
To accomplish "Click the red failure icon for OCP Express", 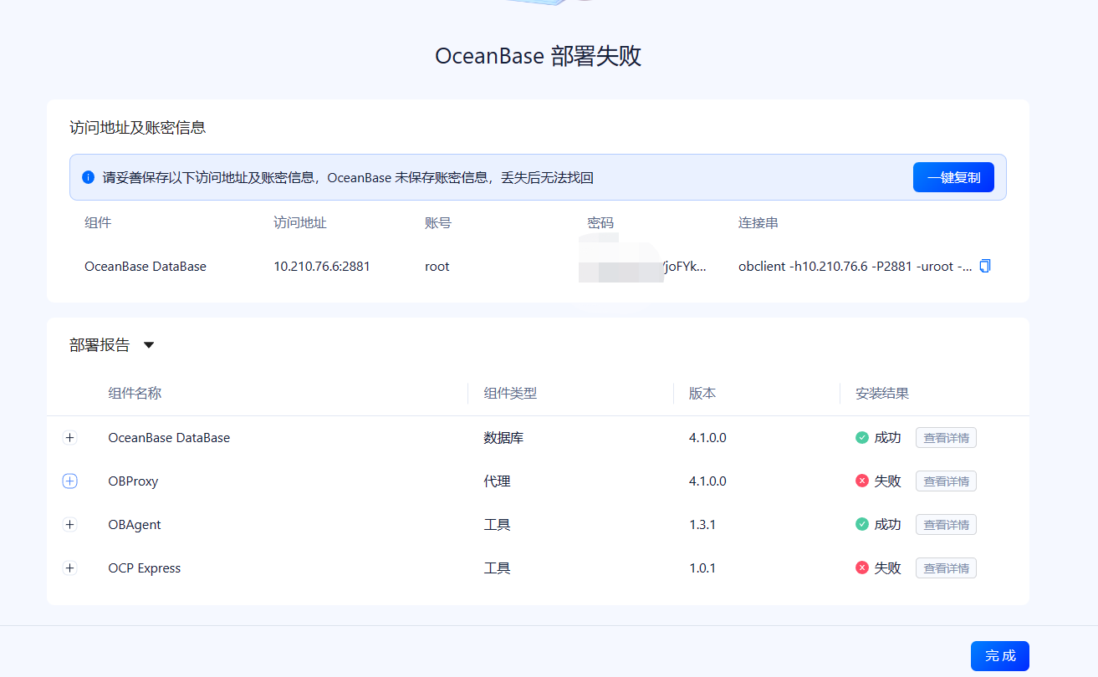I will pos(862,568).
